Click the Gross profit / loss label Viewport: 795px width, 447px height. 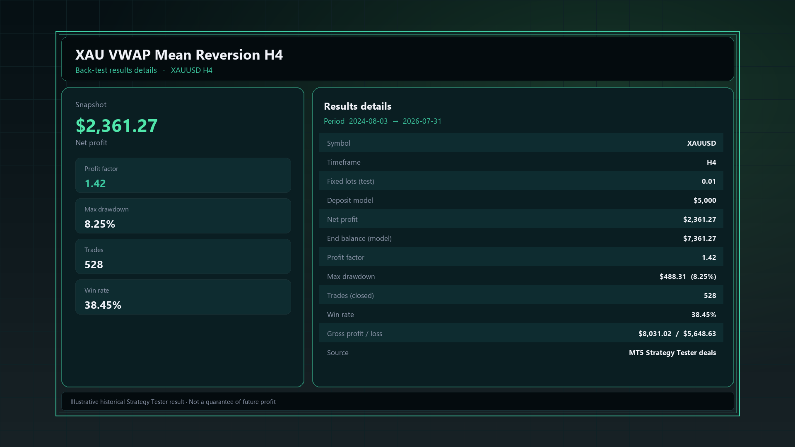pos(354,334)
